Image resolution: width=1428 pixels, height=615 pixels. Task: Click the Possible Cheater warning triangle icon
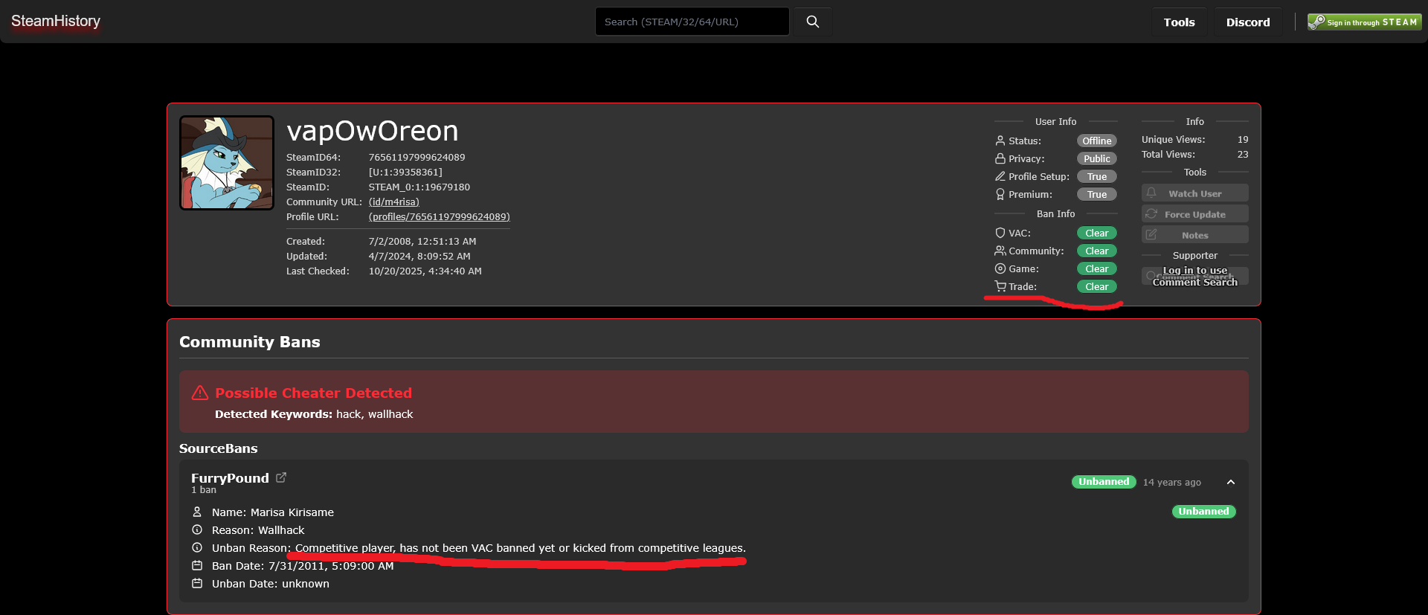pos(200,393)
